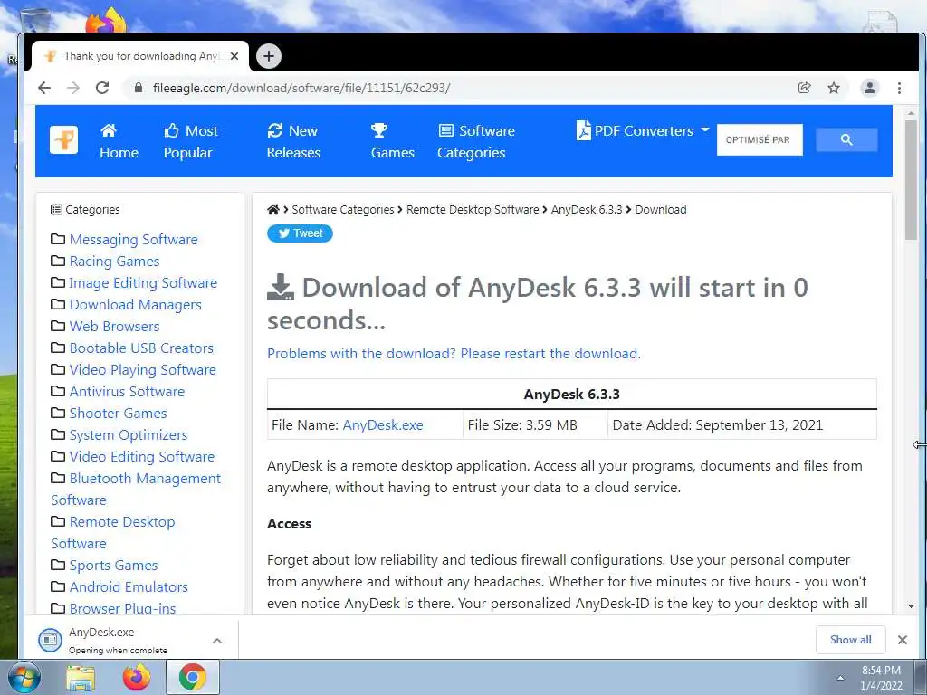
Task: Open AnyDesk 6.3.3 breadcrumb link
Action: (x=587, y=209)
